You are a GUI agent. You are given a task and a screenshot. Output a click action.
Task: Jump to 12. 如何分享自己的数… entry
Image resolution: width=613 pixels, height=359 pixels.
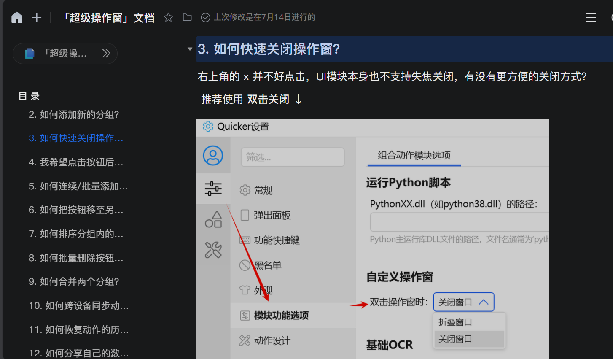coord(78,354)
